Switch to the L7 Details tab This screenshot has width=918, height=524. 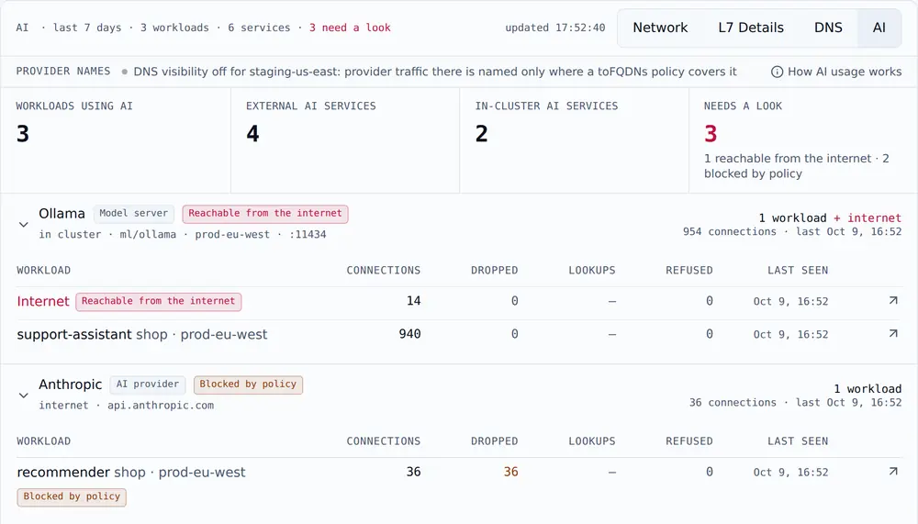tap(751, 28)
